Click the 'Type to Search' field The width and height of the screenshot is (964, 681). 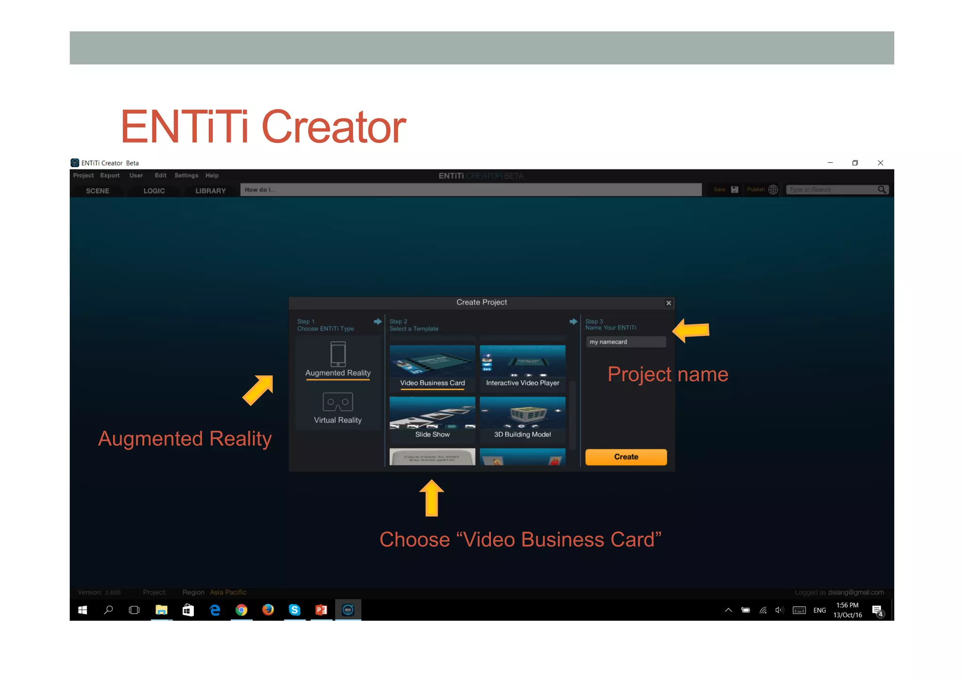click(831, 190)
